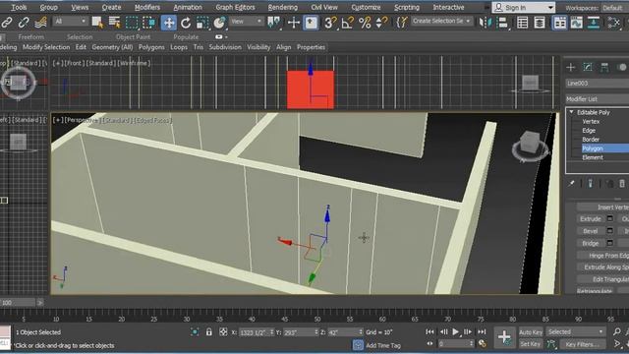Open Create Selection Set dropdown
The width and height of the screenshot is (629, 354).
coord(441,21)
